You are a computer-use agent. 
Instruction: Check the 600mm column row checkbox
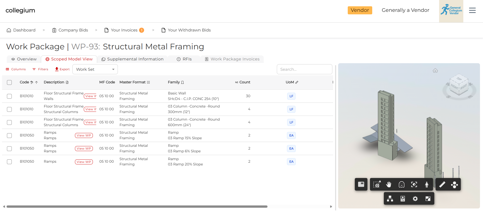(x=9, y=122)
